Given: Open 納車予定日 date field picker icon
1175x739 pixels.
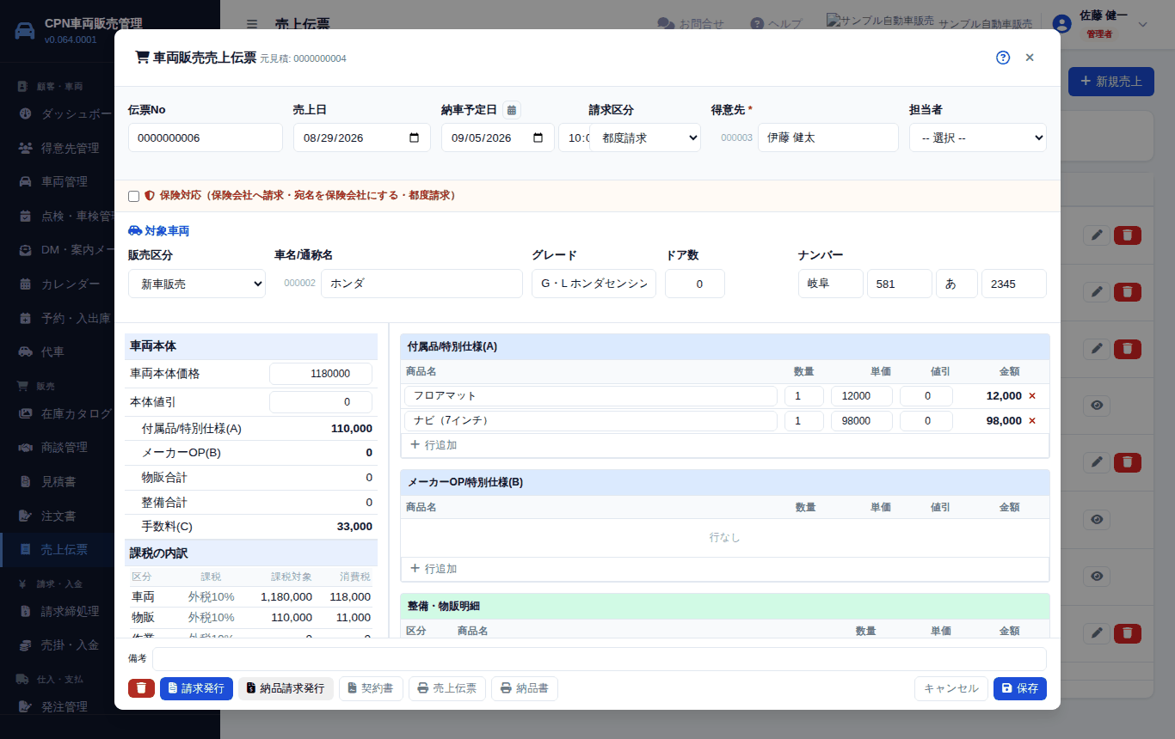Looking at the screenshot, I should coord(538,137).
